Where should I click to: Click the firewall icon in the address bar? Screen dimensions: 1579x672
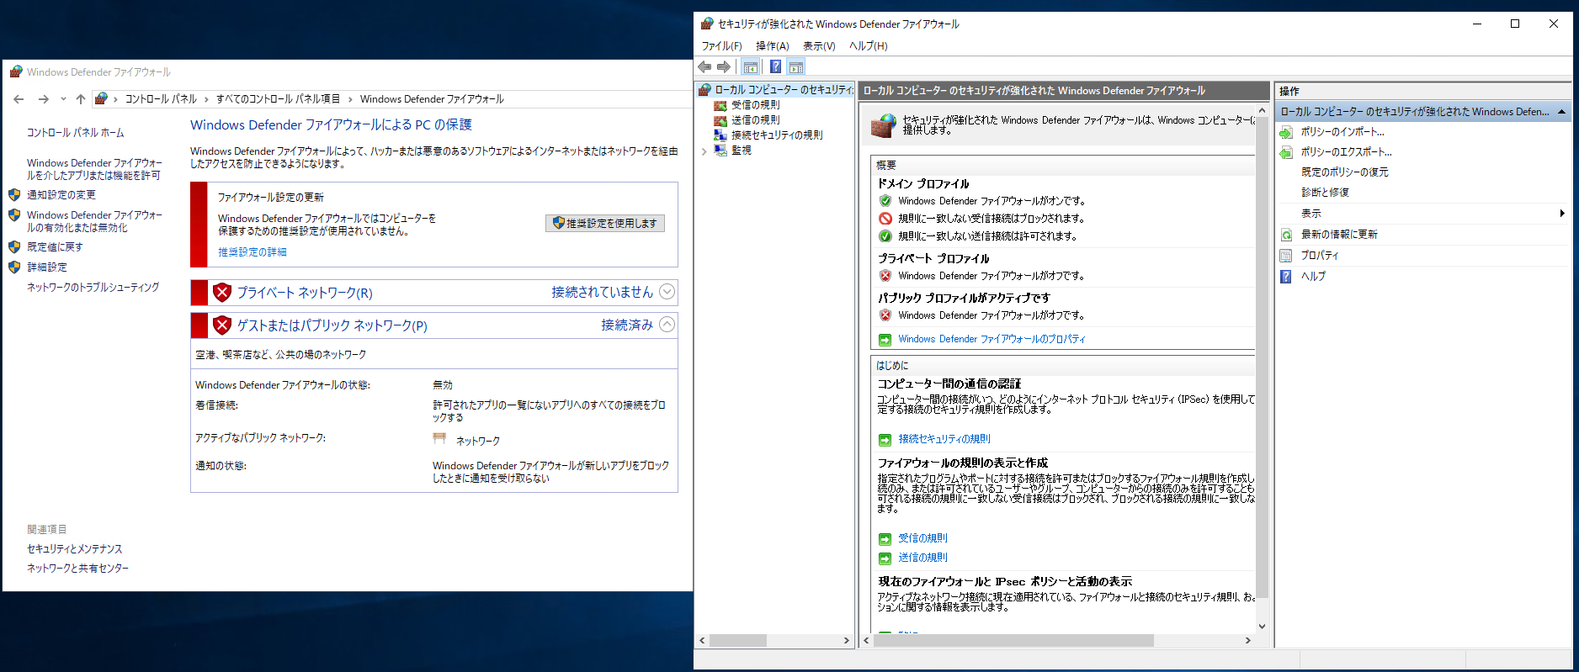(x=101, y=99)
